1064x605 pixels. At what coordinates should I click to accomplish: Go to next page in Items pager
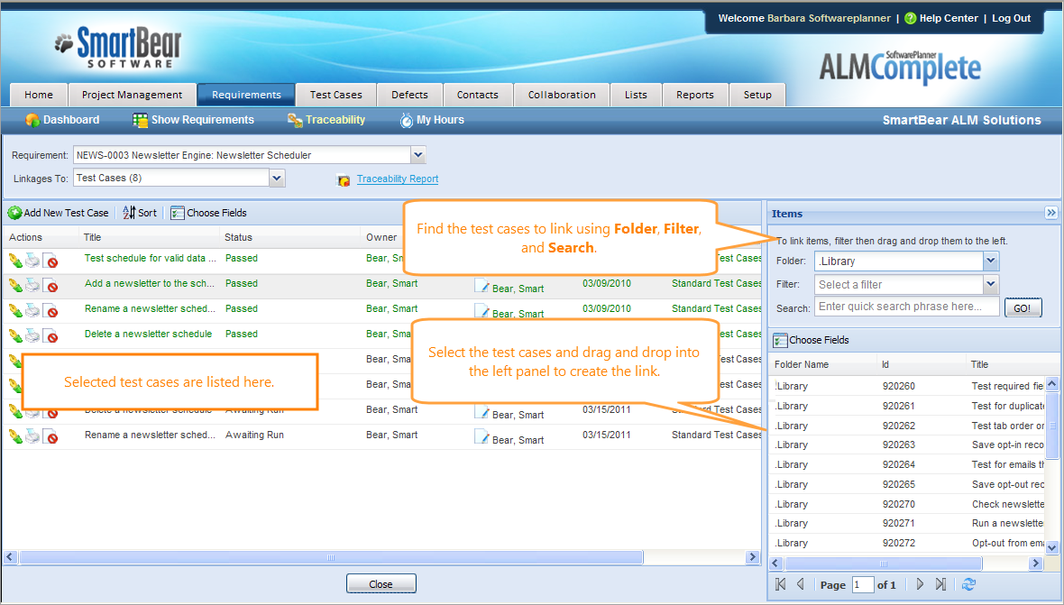(920, 584)
